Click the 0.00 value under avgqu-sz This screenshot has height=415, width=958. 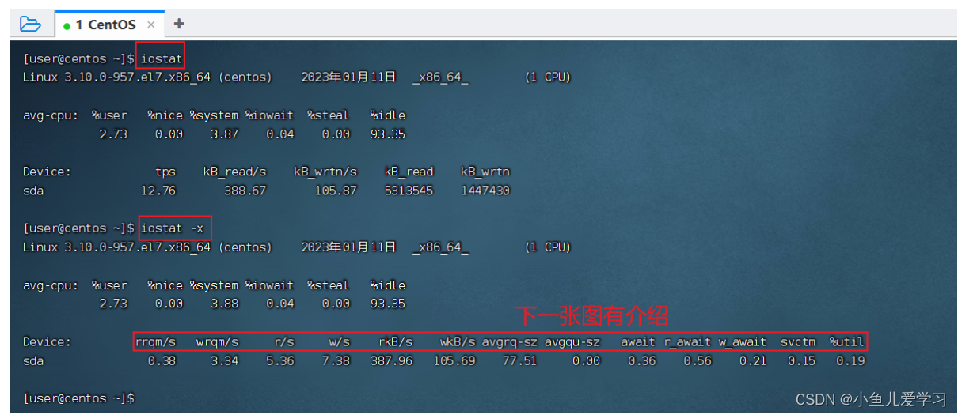[587, 361]
